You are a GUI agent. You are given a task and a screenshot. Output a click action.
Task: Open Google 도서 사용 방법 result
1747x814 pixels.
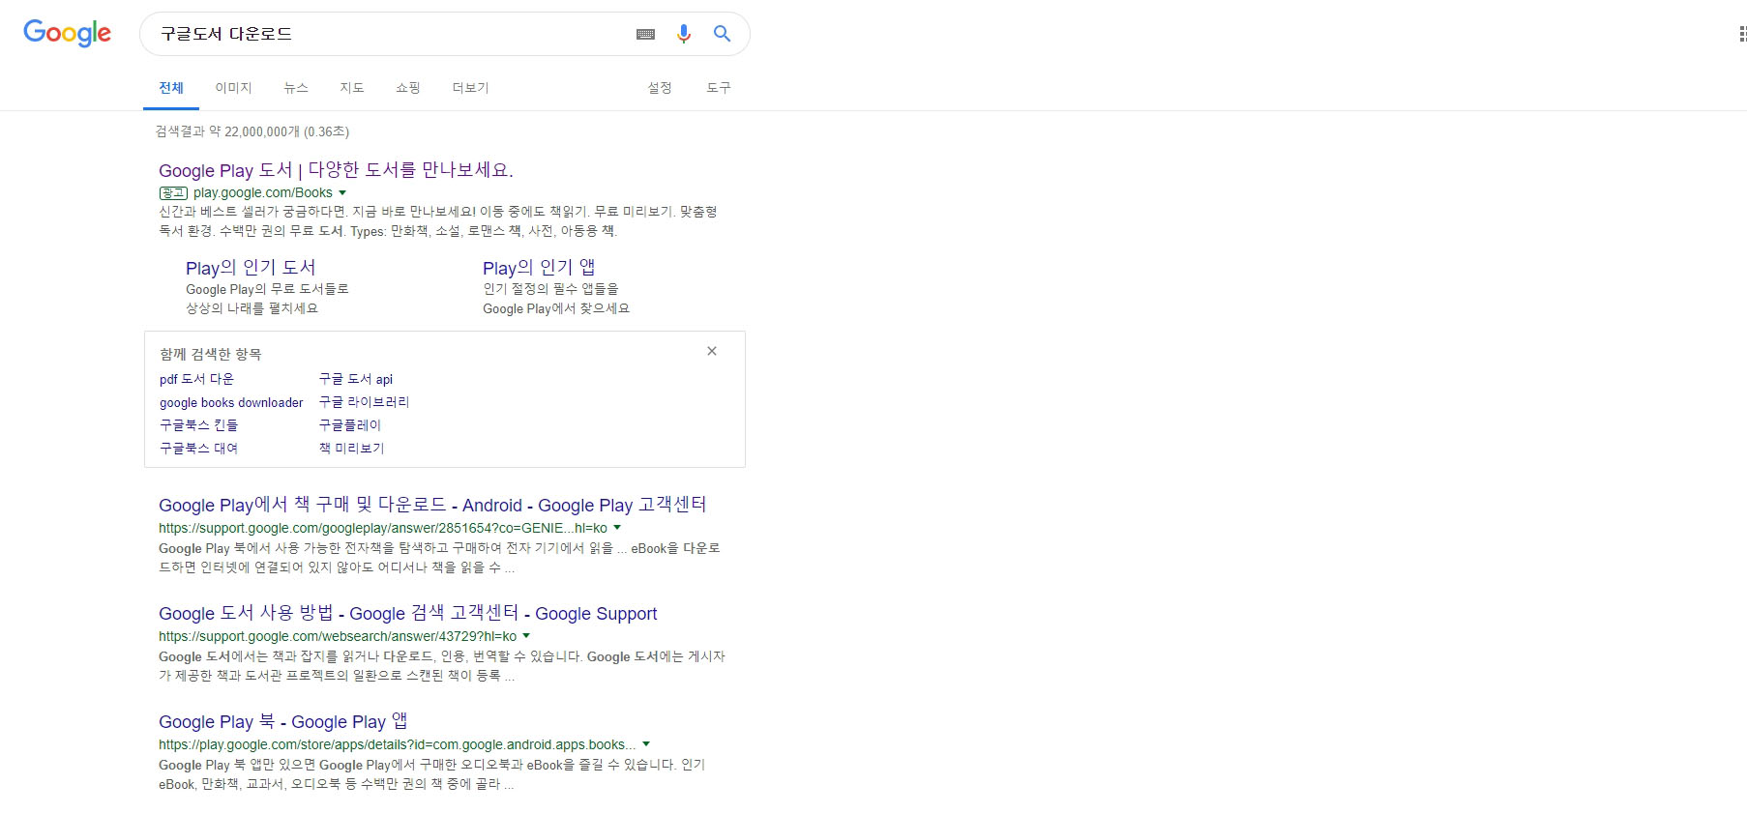(x=407, y=613)
